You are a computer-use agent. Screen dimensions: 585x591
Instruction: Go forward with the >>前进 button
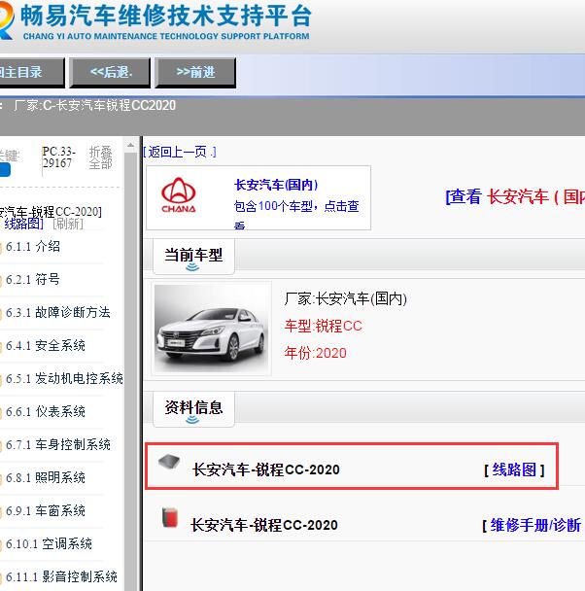(195, 72)
